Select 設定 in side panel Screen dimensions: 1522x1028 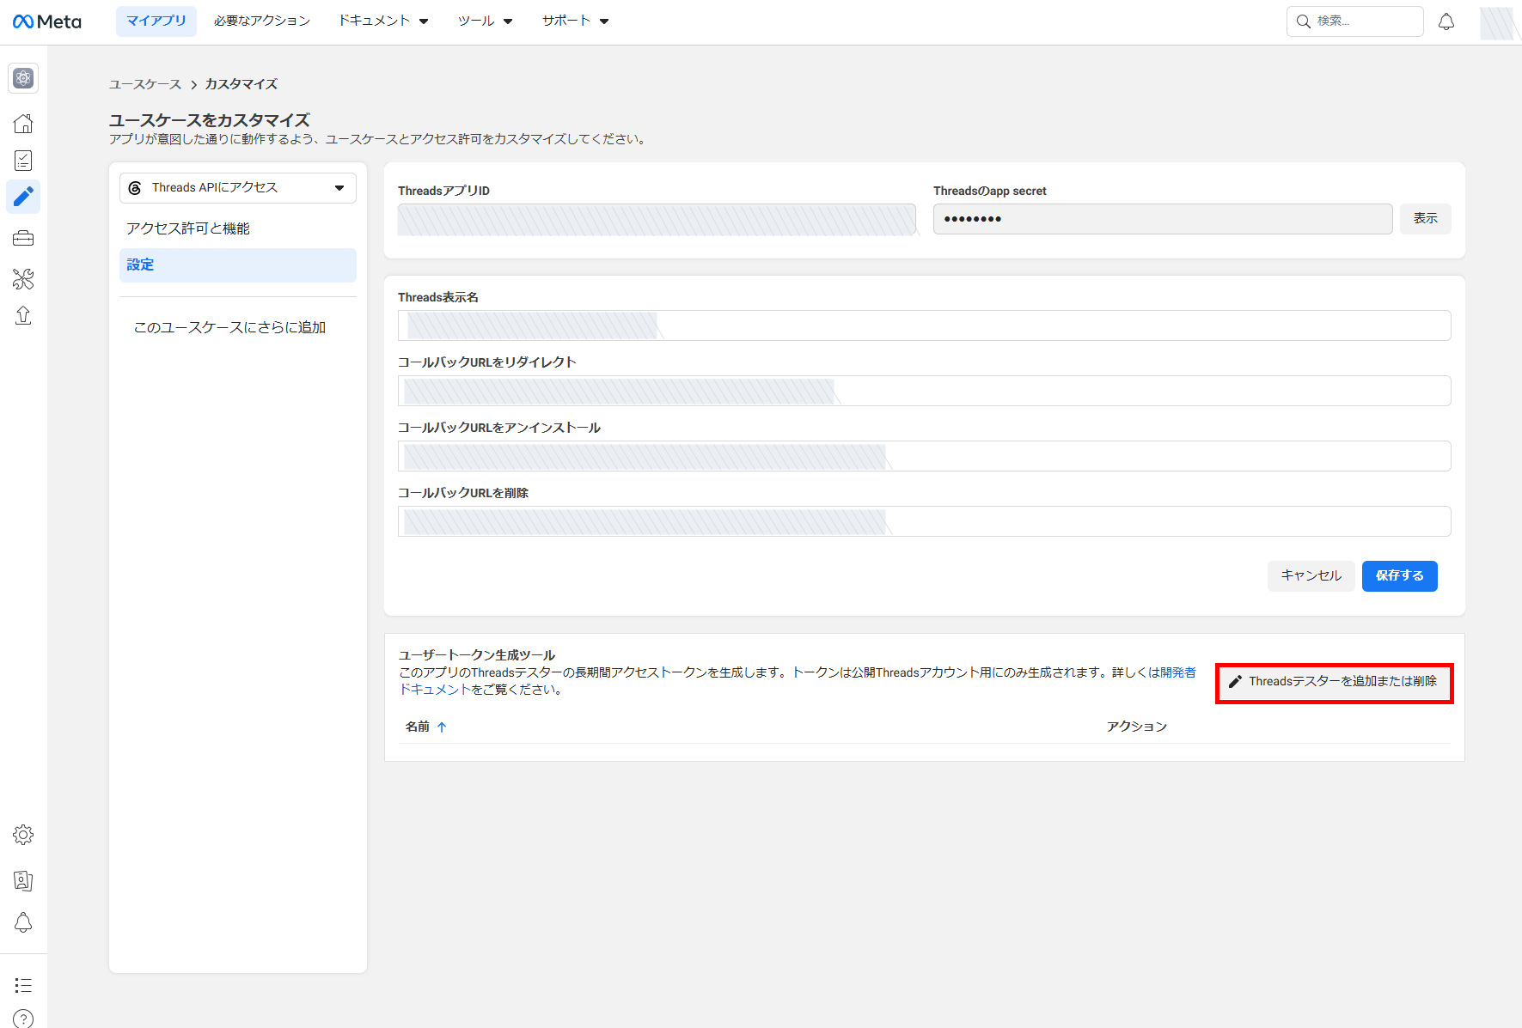[x=238, y=265]
